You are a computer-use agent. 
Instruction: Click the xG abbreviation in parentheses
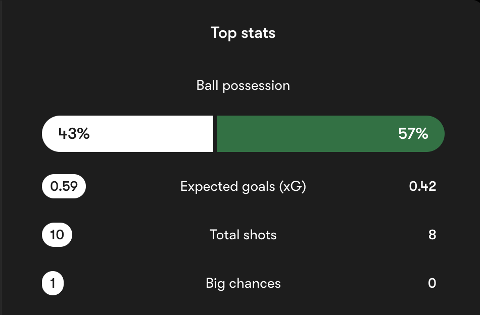[x=293, y=186]
